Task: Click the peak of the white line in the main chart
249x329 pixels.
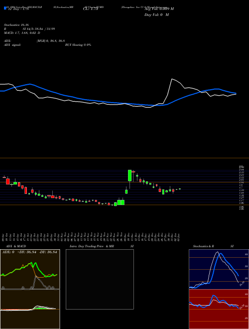Action: 172,79
